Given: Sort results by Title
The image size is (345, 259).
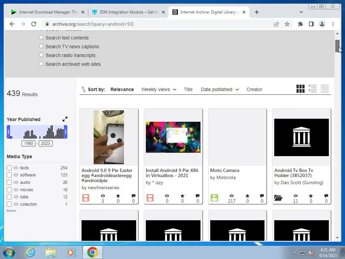Looking at the screenshot, I should tap(188, 89).
